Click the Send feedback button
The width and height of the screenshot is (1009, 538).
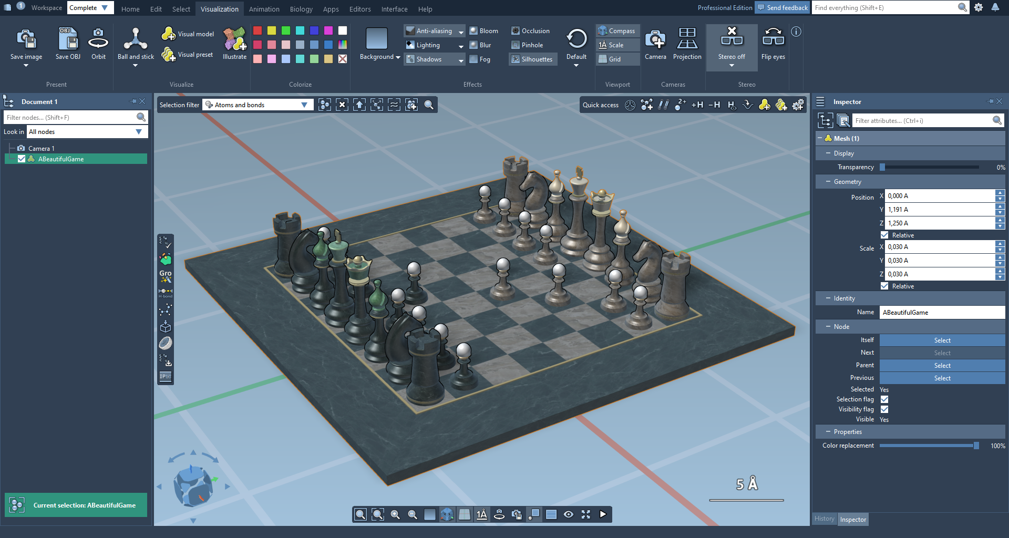click(782, 8)
